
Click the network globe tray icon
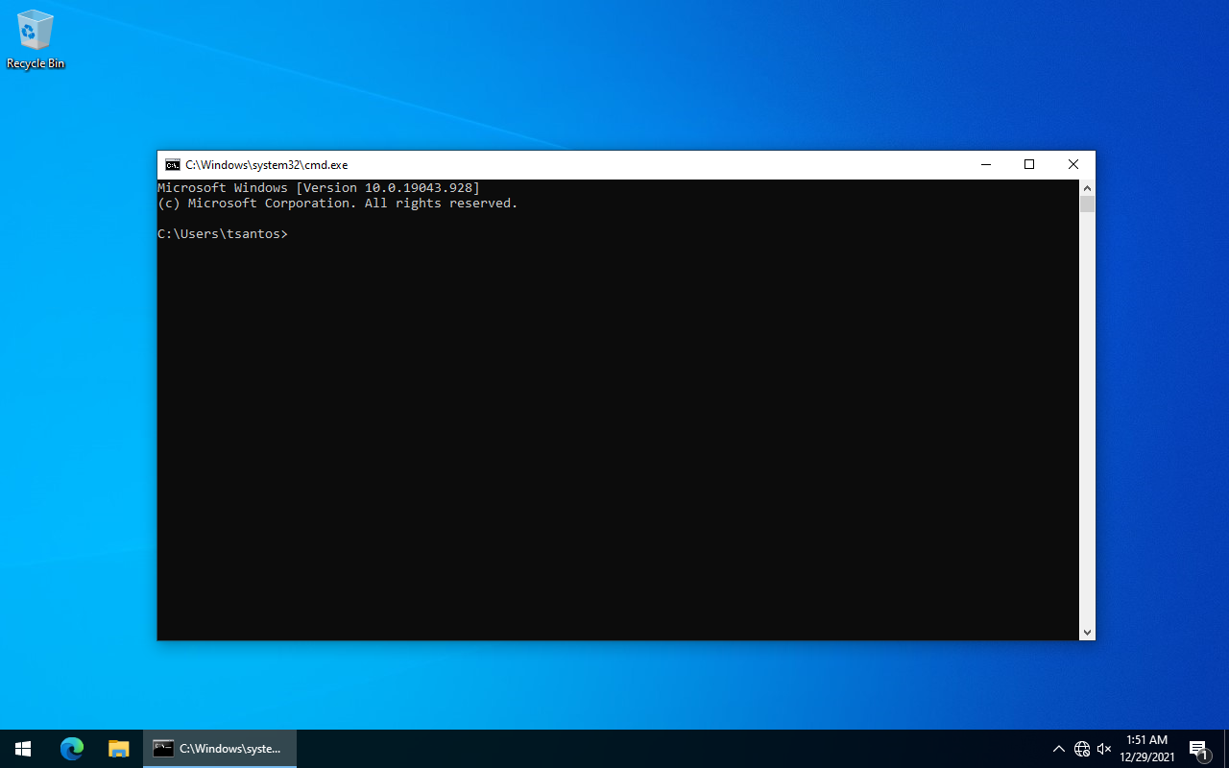pyautogui.click(x=1082, y=749)
